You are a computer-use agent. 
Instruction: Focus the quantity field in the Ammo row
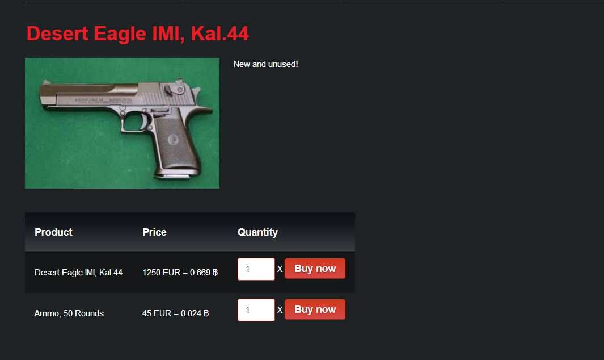[256, 310]
